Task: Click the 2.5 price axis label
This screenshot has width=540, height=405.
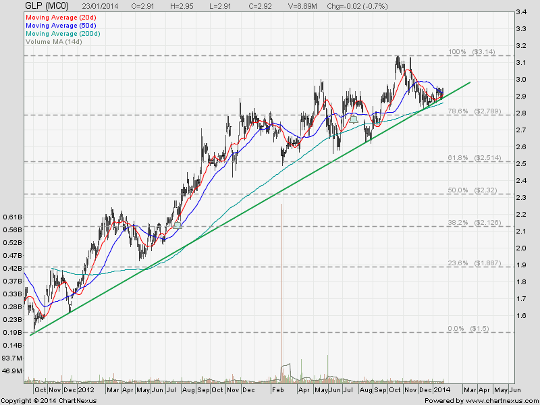Action: click(x=520, y=163)
